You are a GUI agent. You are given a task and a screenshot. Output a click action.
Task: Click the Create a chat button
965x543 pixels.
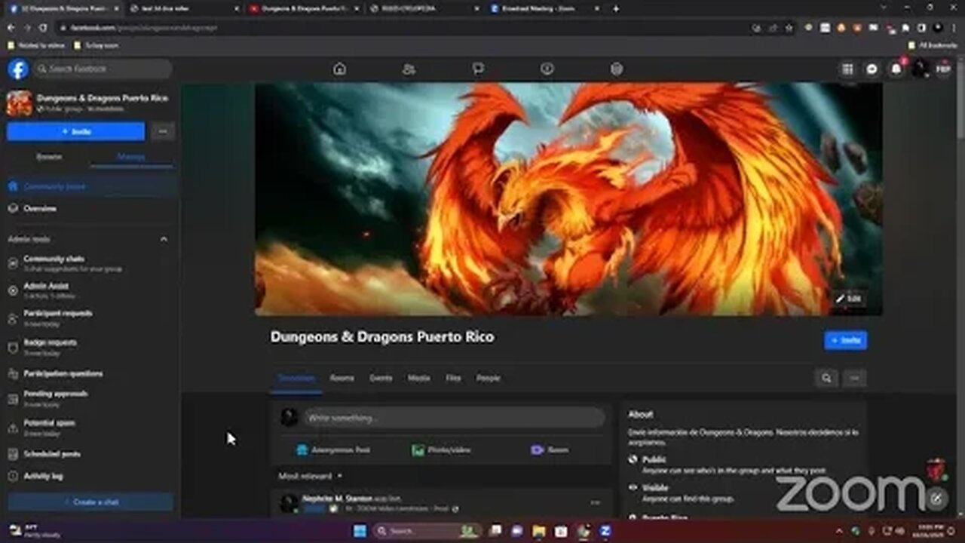click(90, 502)
